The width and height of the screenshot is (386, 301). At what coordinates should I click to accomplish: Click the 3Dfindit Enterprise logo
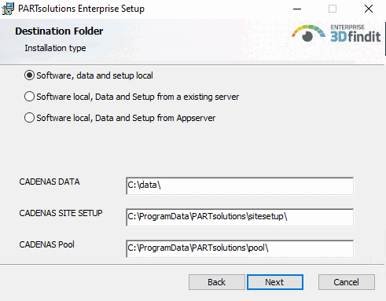[336, 34]
